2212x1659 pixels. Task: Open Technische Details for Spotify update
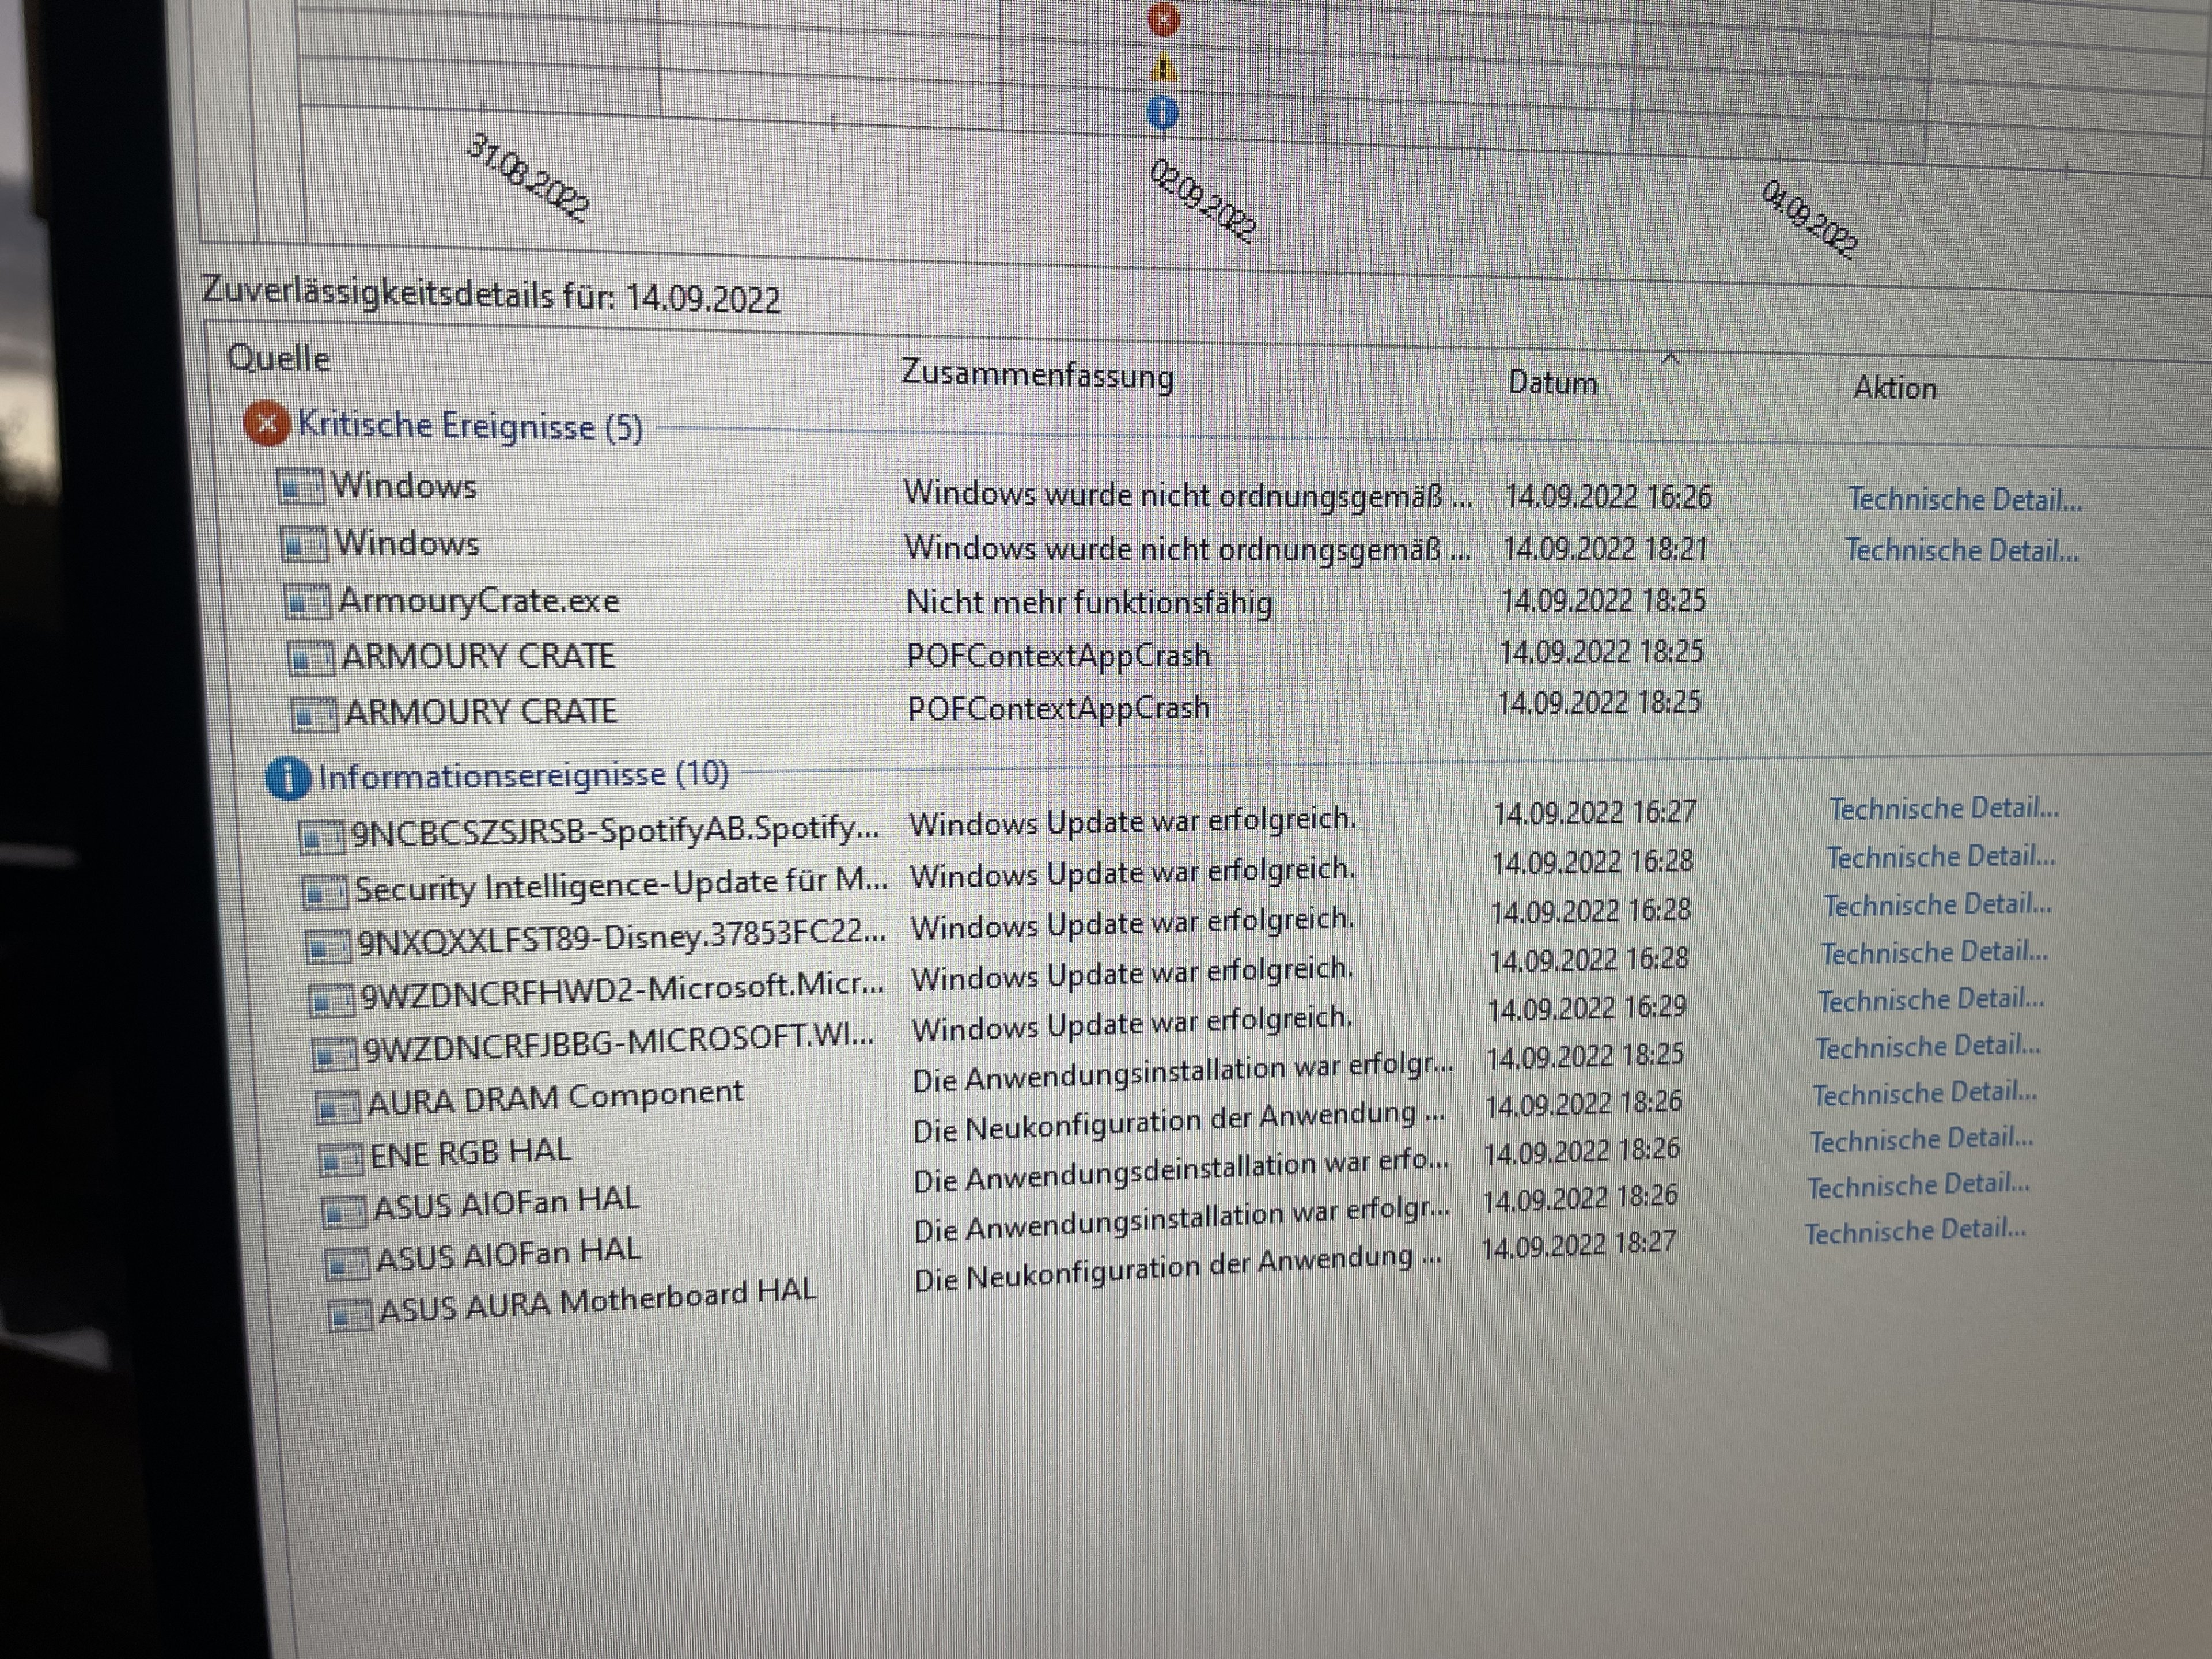(1943, 808)
